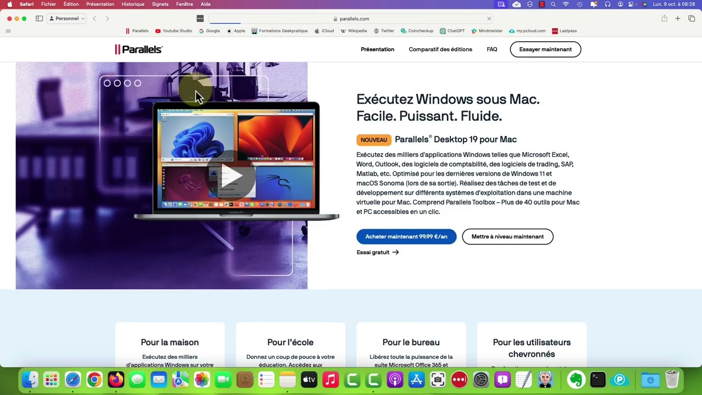The image size is (702, 395).
Task: Show tab overview icon in Safari
Action: click(x=692, y=19)
